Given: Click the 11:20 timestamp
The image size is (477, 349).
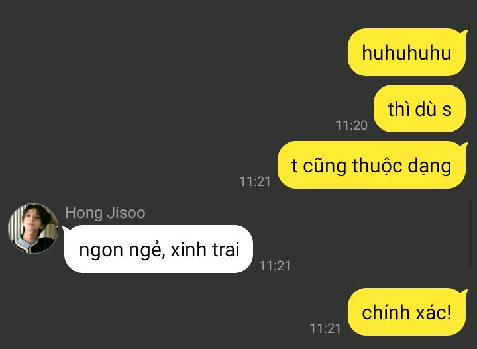Looking at the screenshot, I should click(352, 125).
